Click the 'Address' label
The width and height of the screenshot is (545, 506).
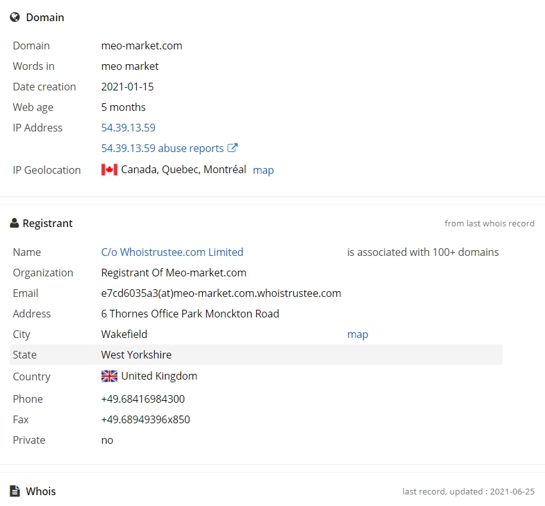tap(31, 314)
